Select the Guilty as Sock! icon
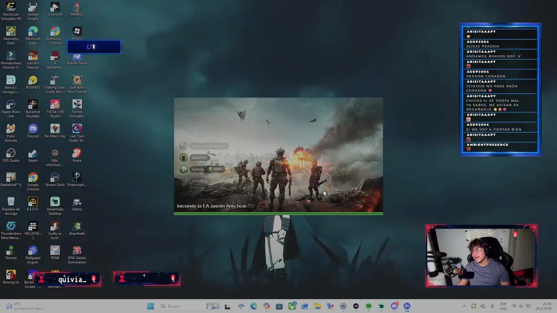Viewport: 557px width, 313px height. click(55, 231)
